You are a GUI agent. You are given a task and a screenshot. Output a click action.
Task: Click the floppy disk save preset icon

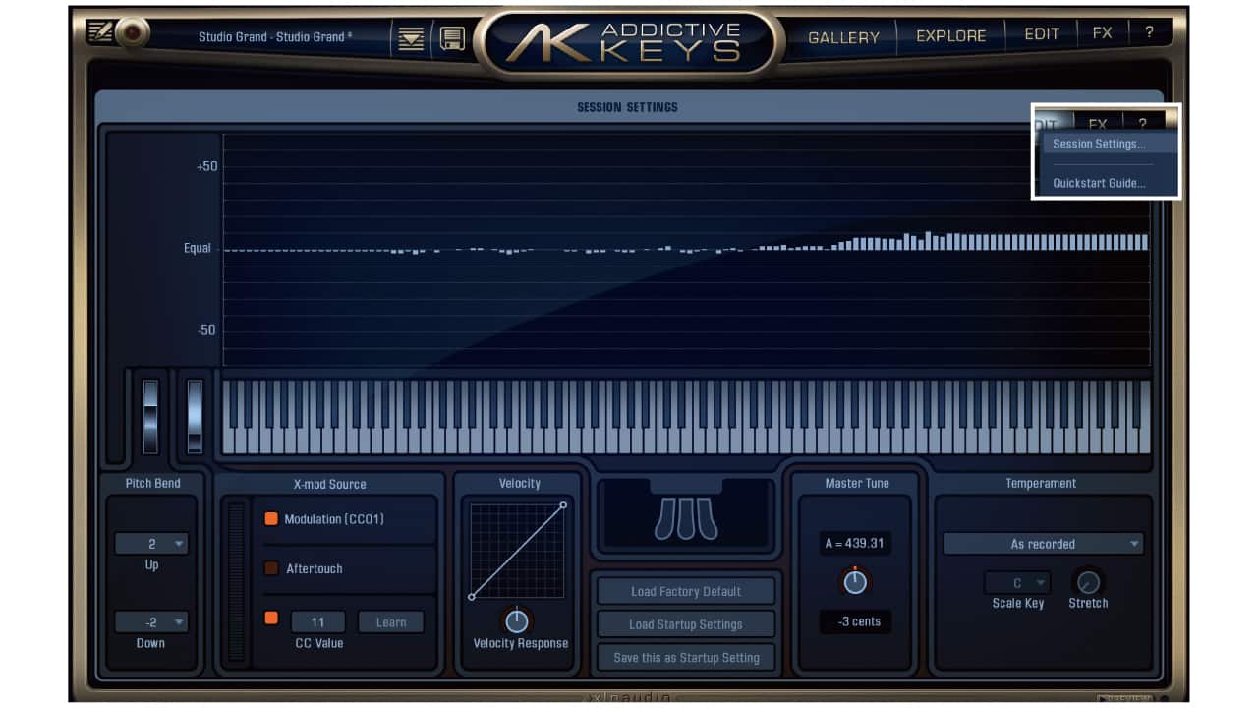452,38
